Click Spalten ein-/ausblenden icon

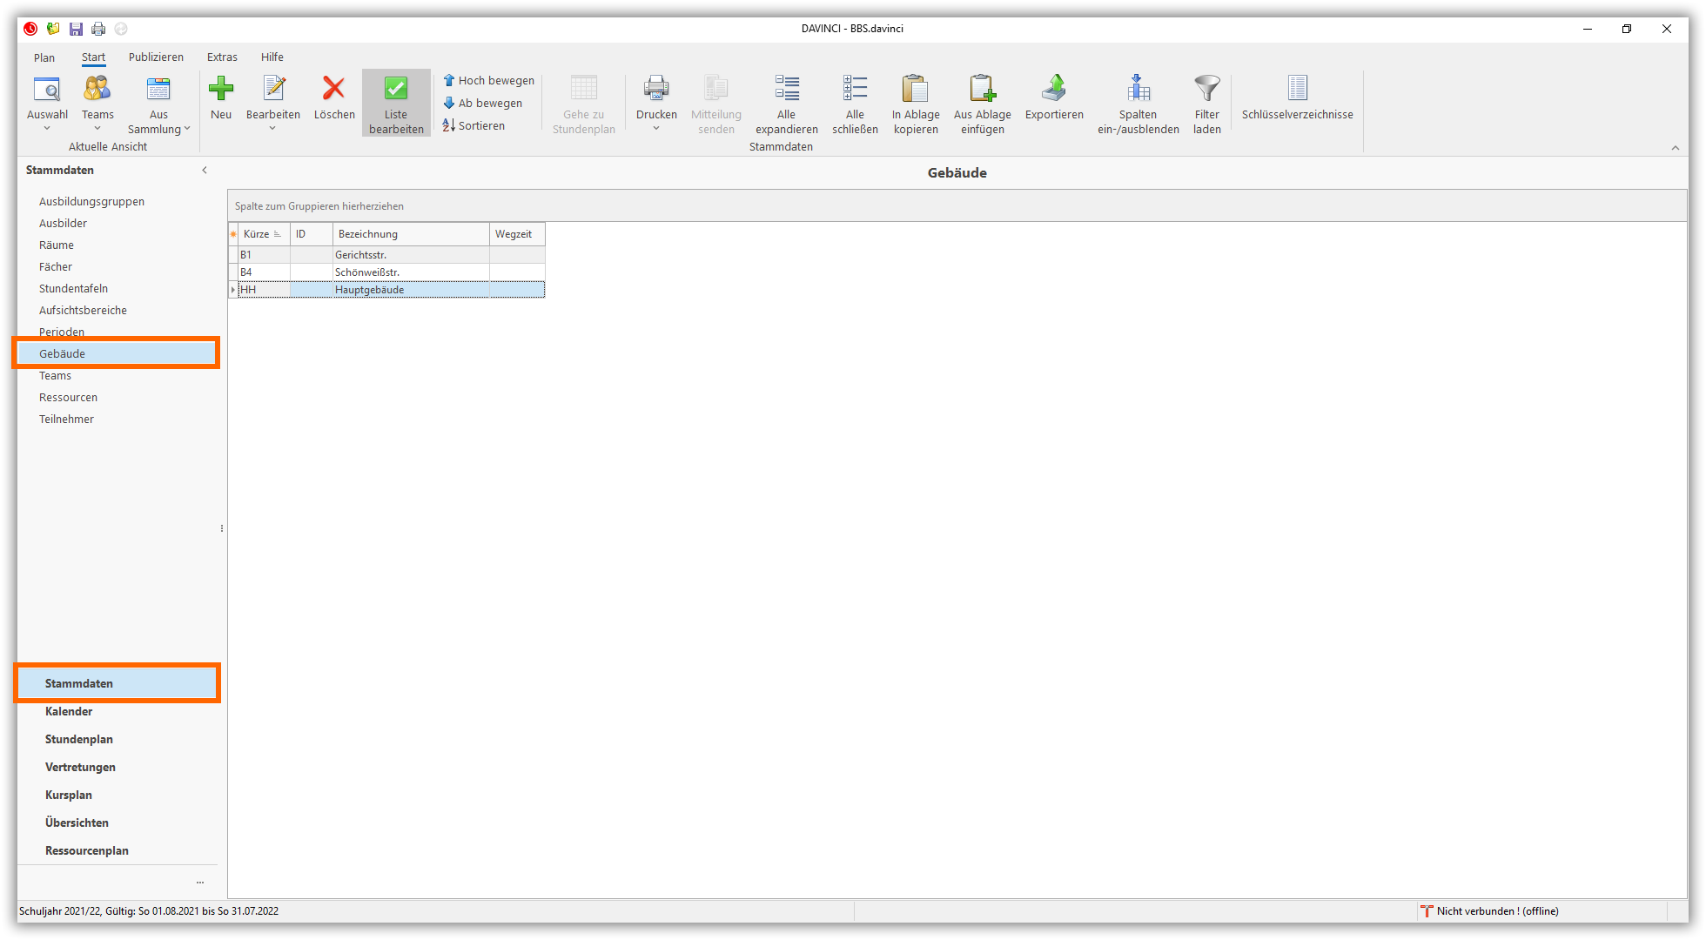[x=1138, y=89]
